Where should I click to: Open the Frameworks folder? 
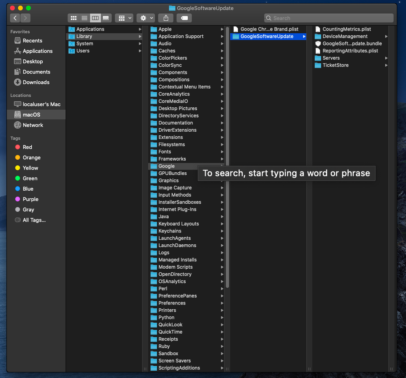187,159
